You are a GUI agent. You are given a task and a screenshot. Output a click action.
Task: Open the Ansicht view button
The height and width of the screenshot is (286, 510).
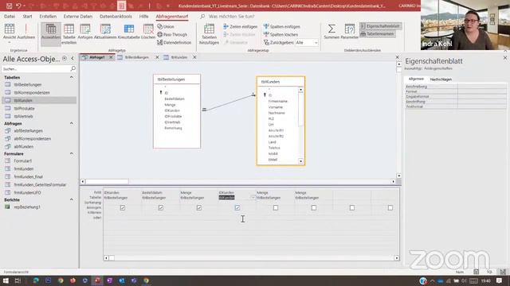pyautogui.click(x=10, y=31)
